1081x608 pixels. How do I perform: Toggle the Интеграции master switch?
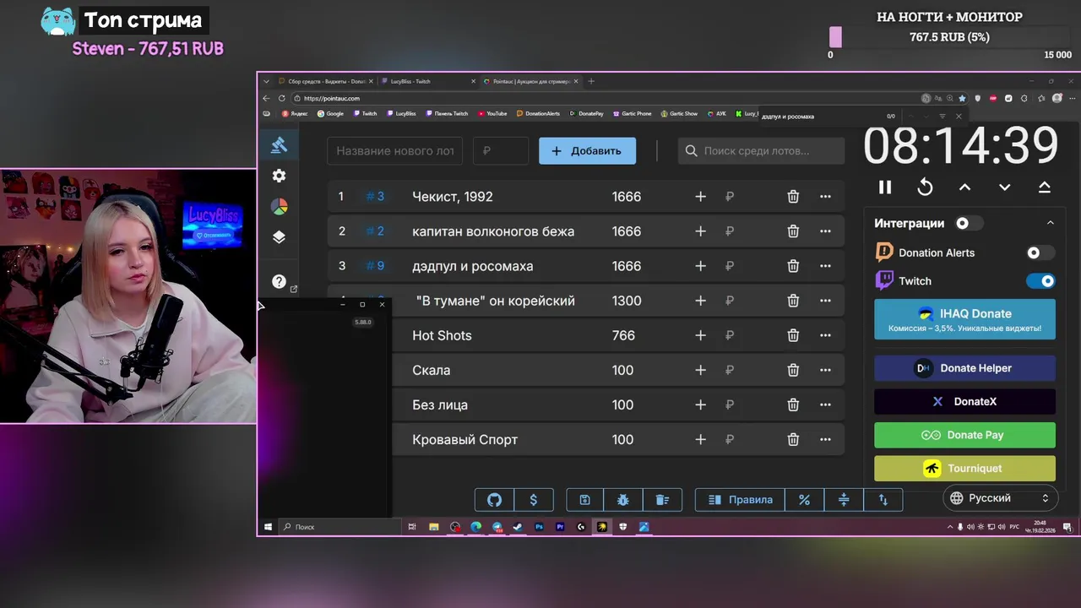coord(968,223)
